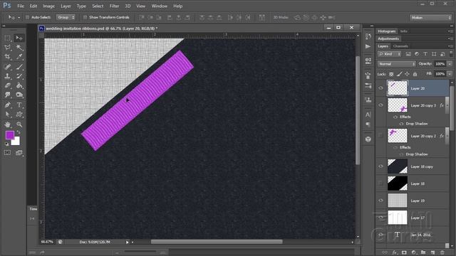456x256 pixels.
Task: Select the Hand tool
Action: [x=8, y=124]
